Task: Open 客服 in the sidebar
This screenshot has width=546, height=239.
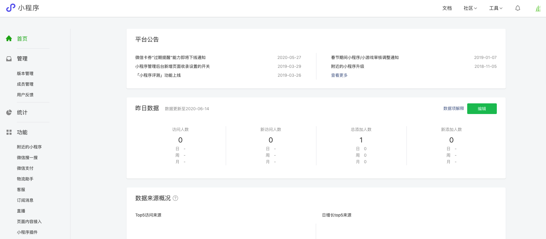Action: coord(21,190)
